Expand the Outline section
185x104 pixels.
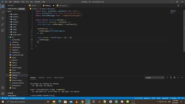[16, 93]
